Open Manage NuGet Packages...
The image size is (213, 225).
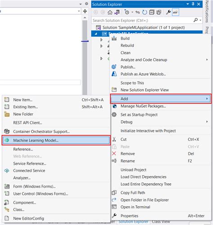point(160,106)
